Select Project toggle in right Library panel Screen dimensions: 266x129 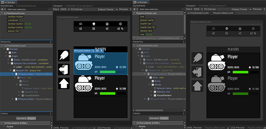[x=164, y=118]
